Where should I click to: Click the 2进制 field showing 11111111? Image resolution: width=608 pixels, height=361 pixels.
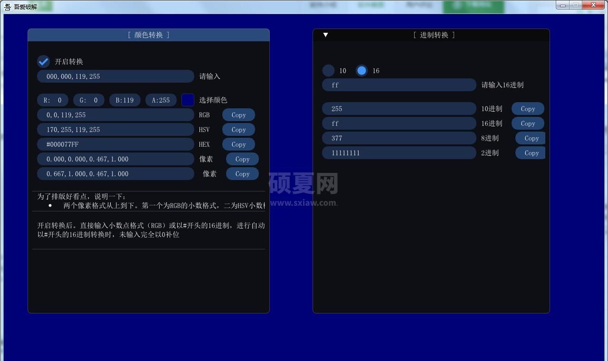[x=399, y=153]
